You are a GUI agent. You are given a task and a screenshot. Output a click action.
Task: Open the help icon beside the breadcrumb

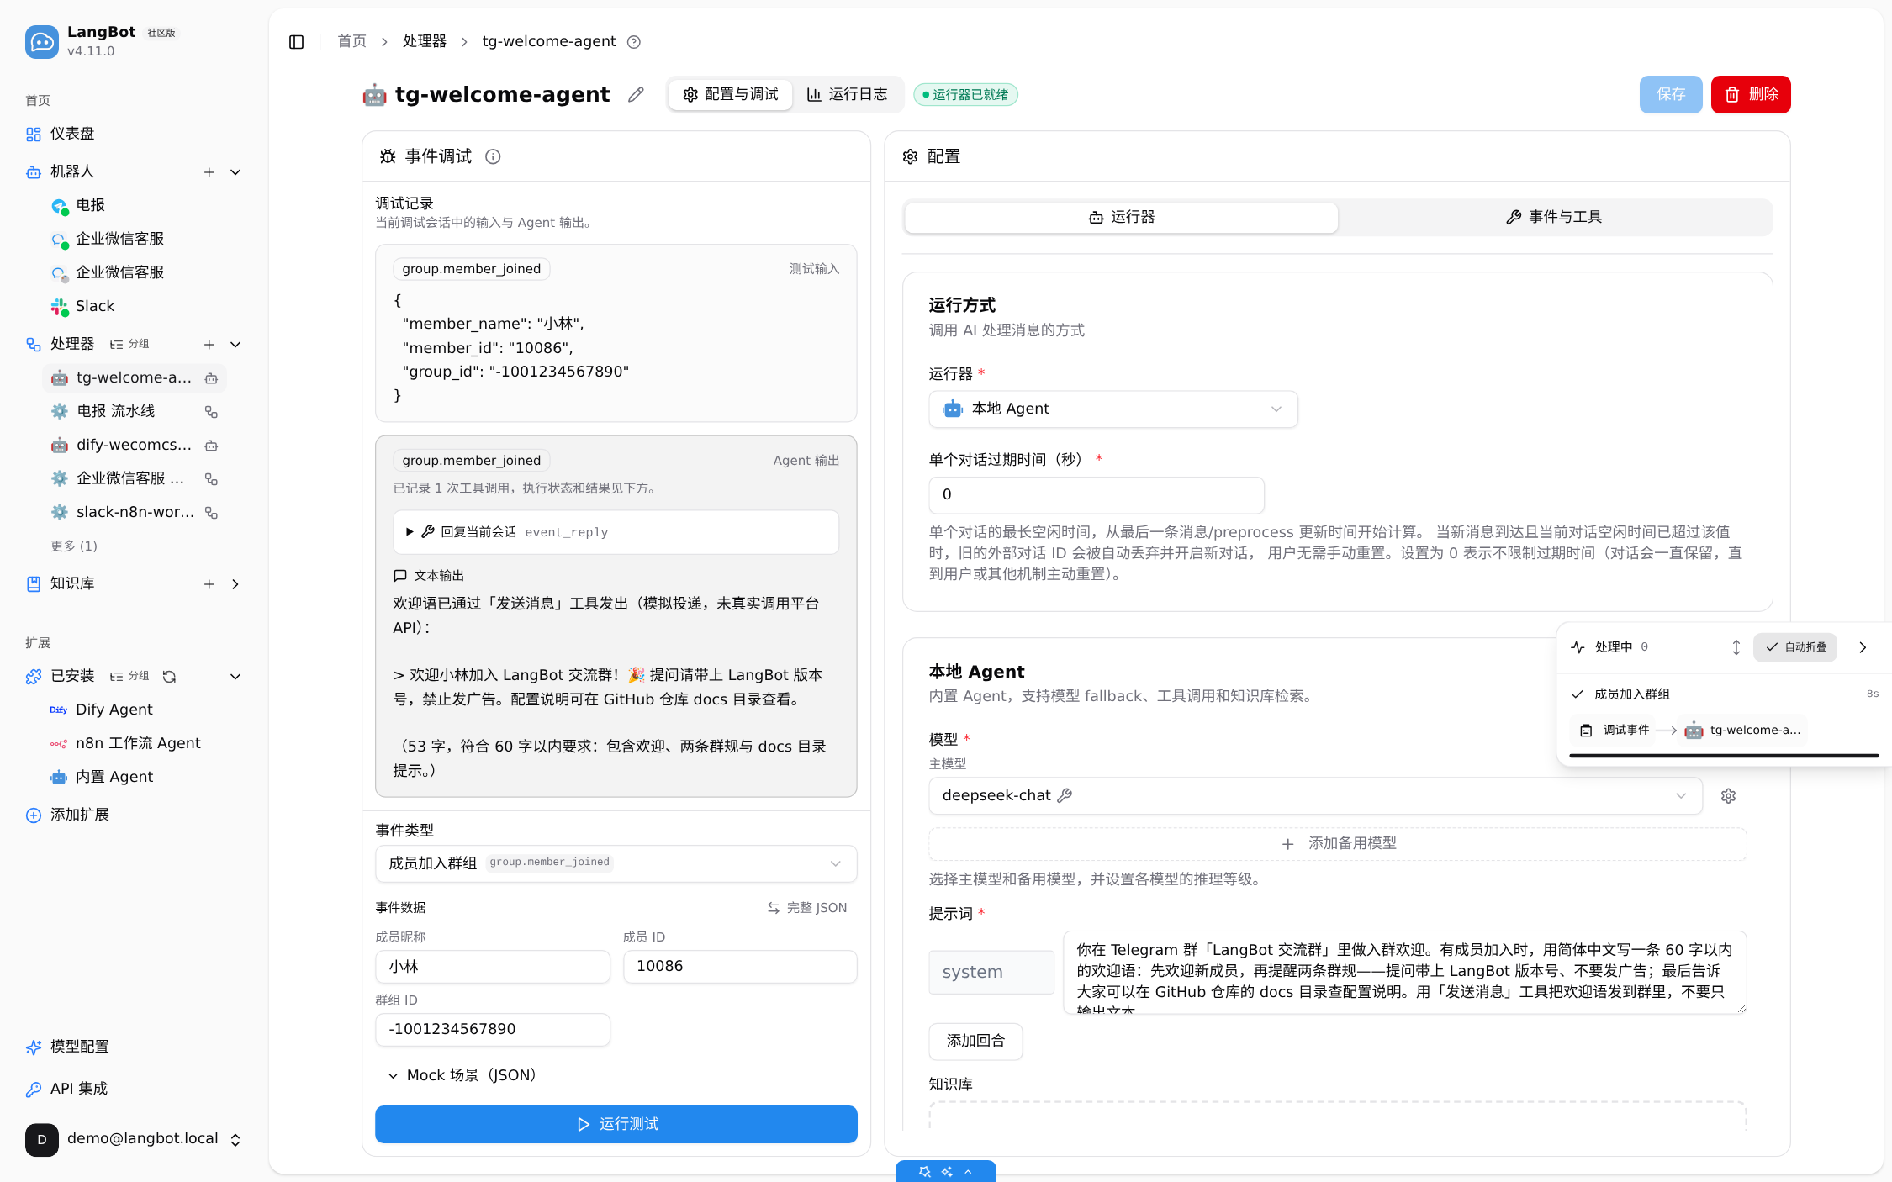click(x=634, y=42)
